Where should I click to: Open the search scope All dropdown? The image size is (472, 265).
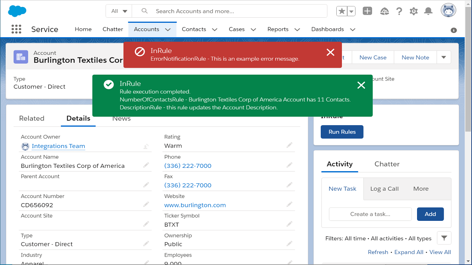pyautogui.click(x=119, y=11)
